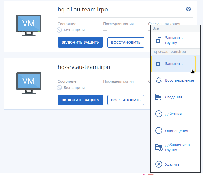
Task: Click the Действия clock icon
Action: [x=159, y=114]
